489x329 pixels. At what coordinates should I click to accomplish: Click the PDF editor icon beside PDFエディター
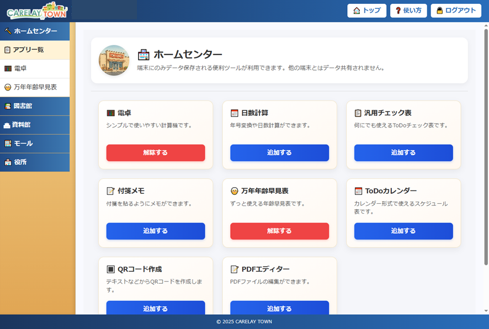(234, 269)
